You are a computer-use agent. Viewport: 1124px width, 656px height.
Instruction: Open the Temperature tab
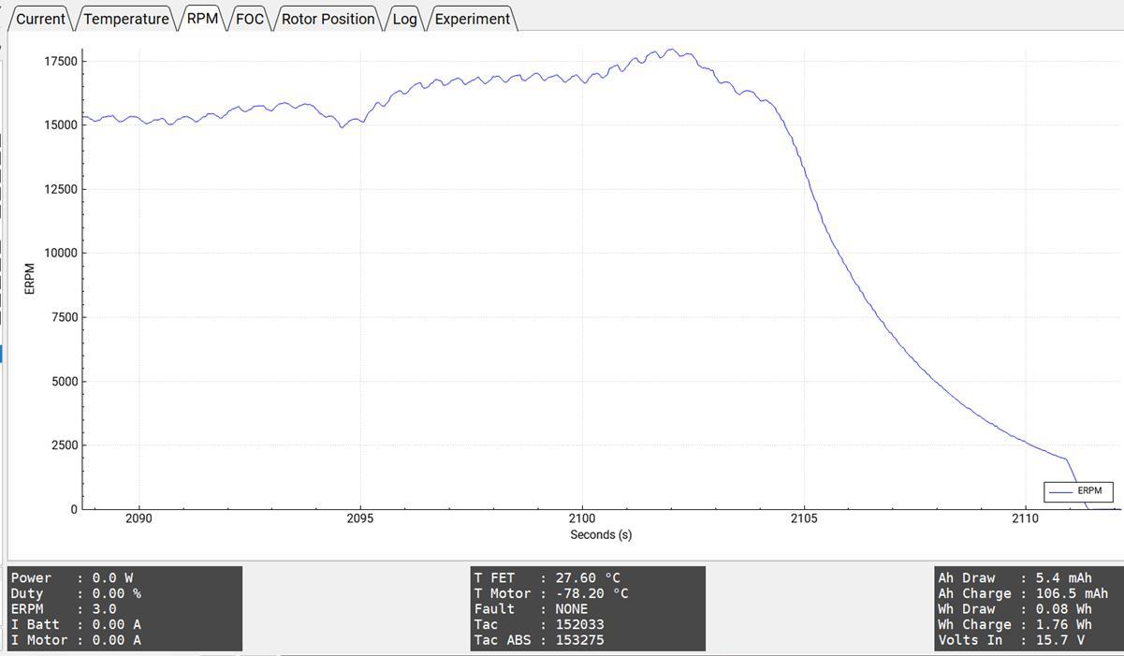[125, 18]
